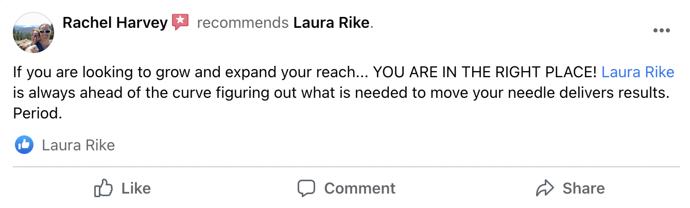Open the three-dot post options menu
This screenshot has width=690, height=208.
point(661,31)
